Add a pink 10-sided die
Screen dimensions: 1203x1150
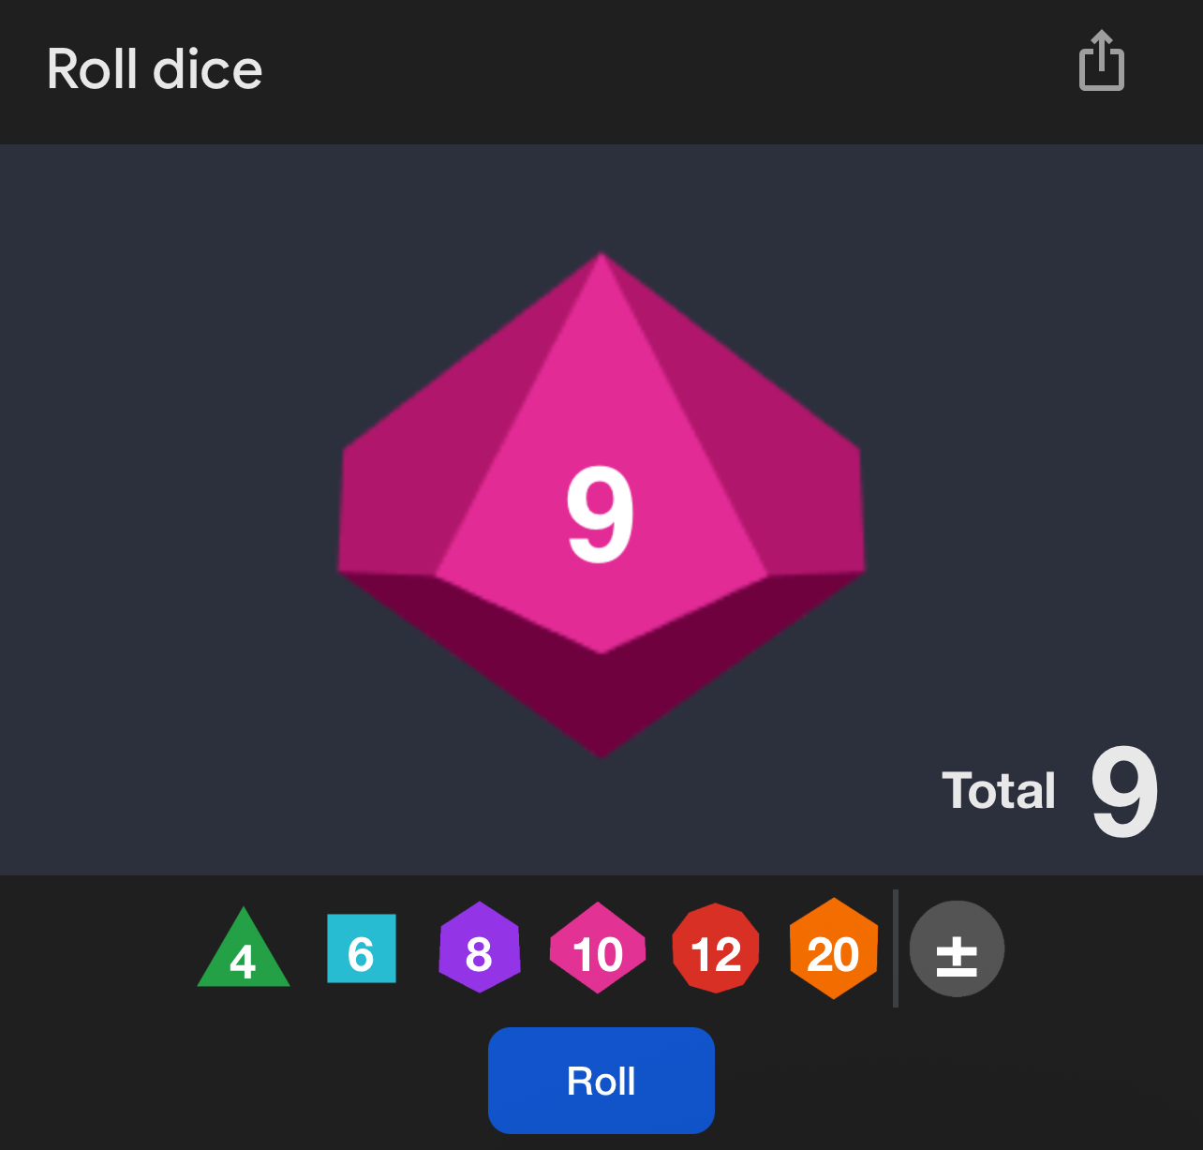598,948
